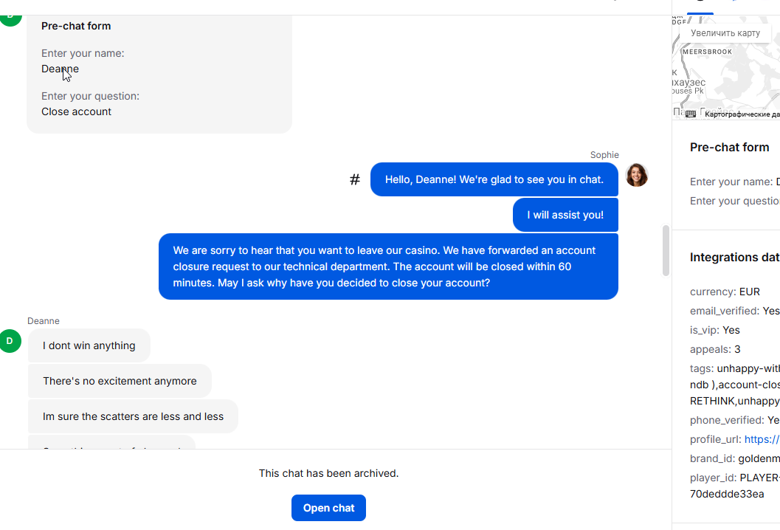Select the active details tab with blue underline
This screenshot has width=780, height=530.
tap(700, 7)
